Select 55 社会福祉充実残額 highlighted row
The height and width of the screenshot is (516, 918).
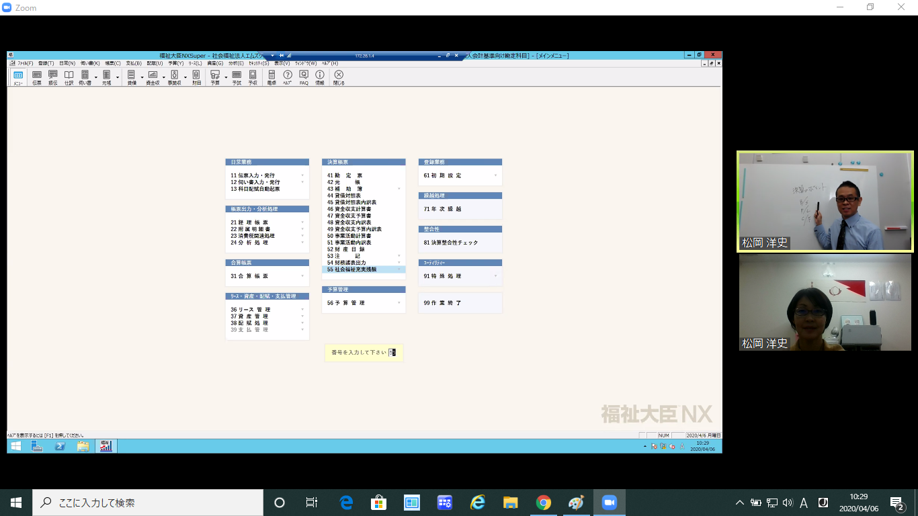click(364, 269)
